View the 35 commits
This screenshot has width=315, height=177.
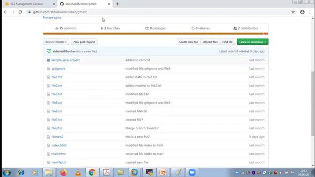pos(65,29)
